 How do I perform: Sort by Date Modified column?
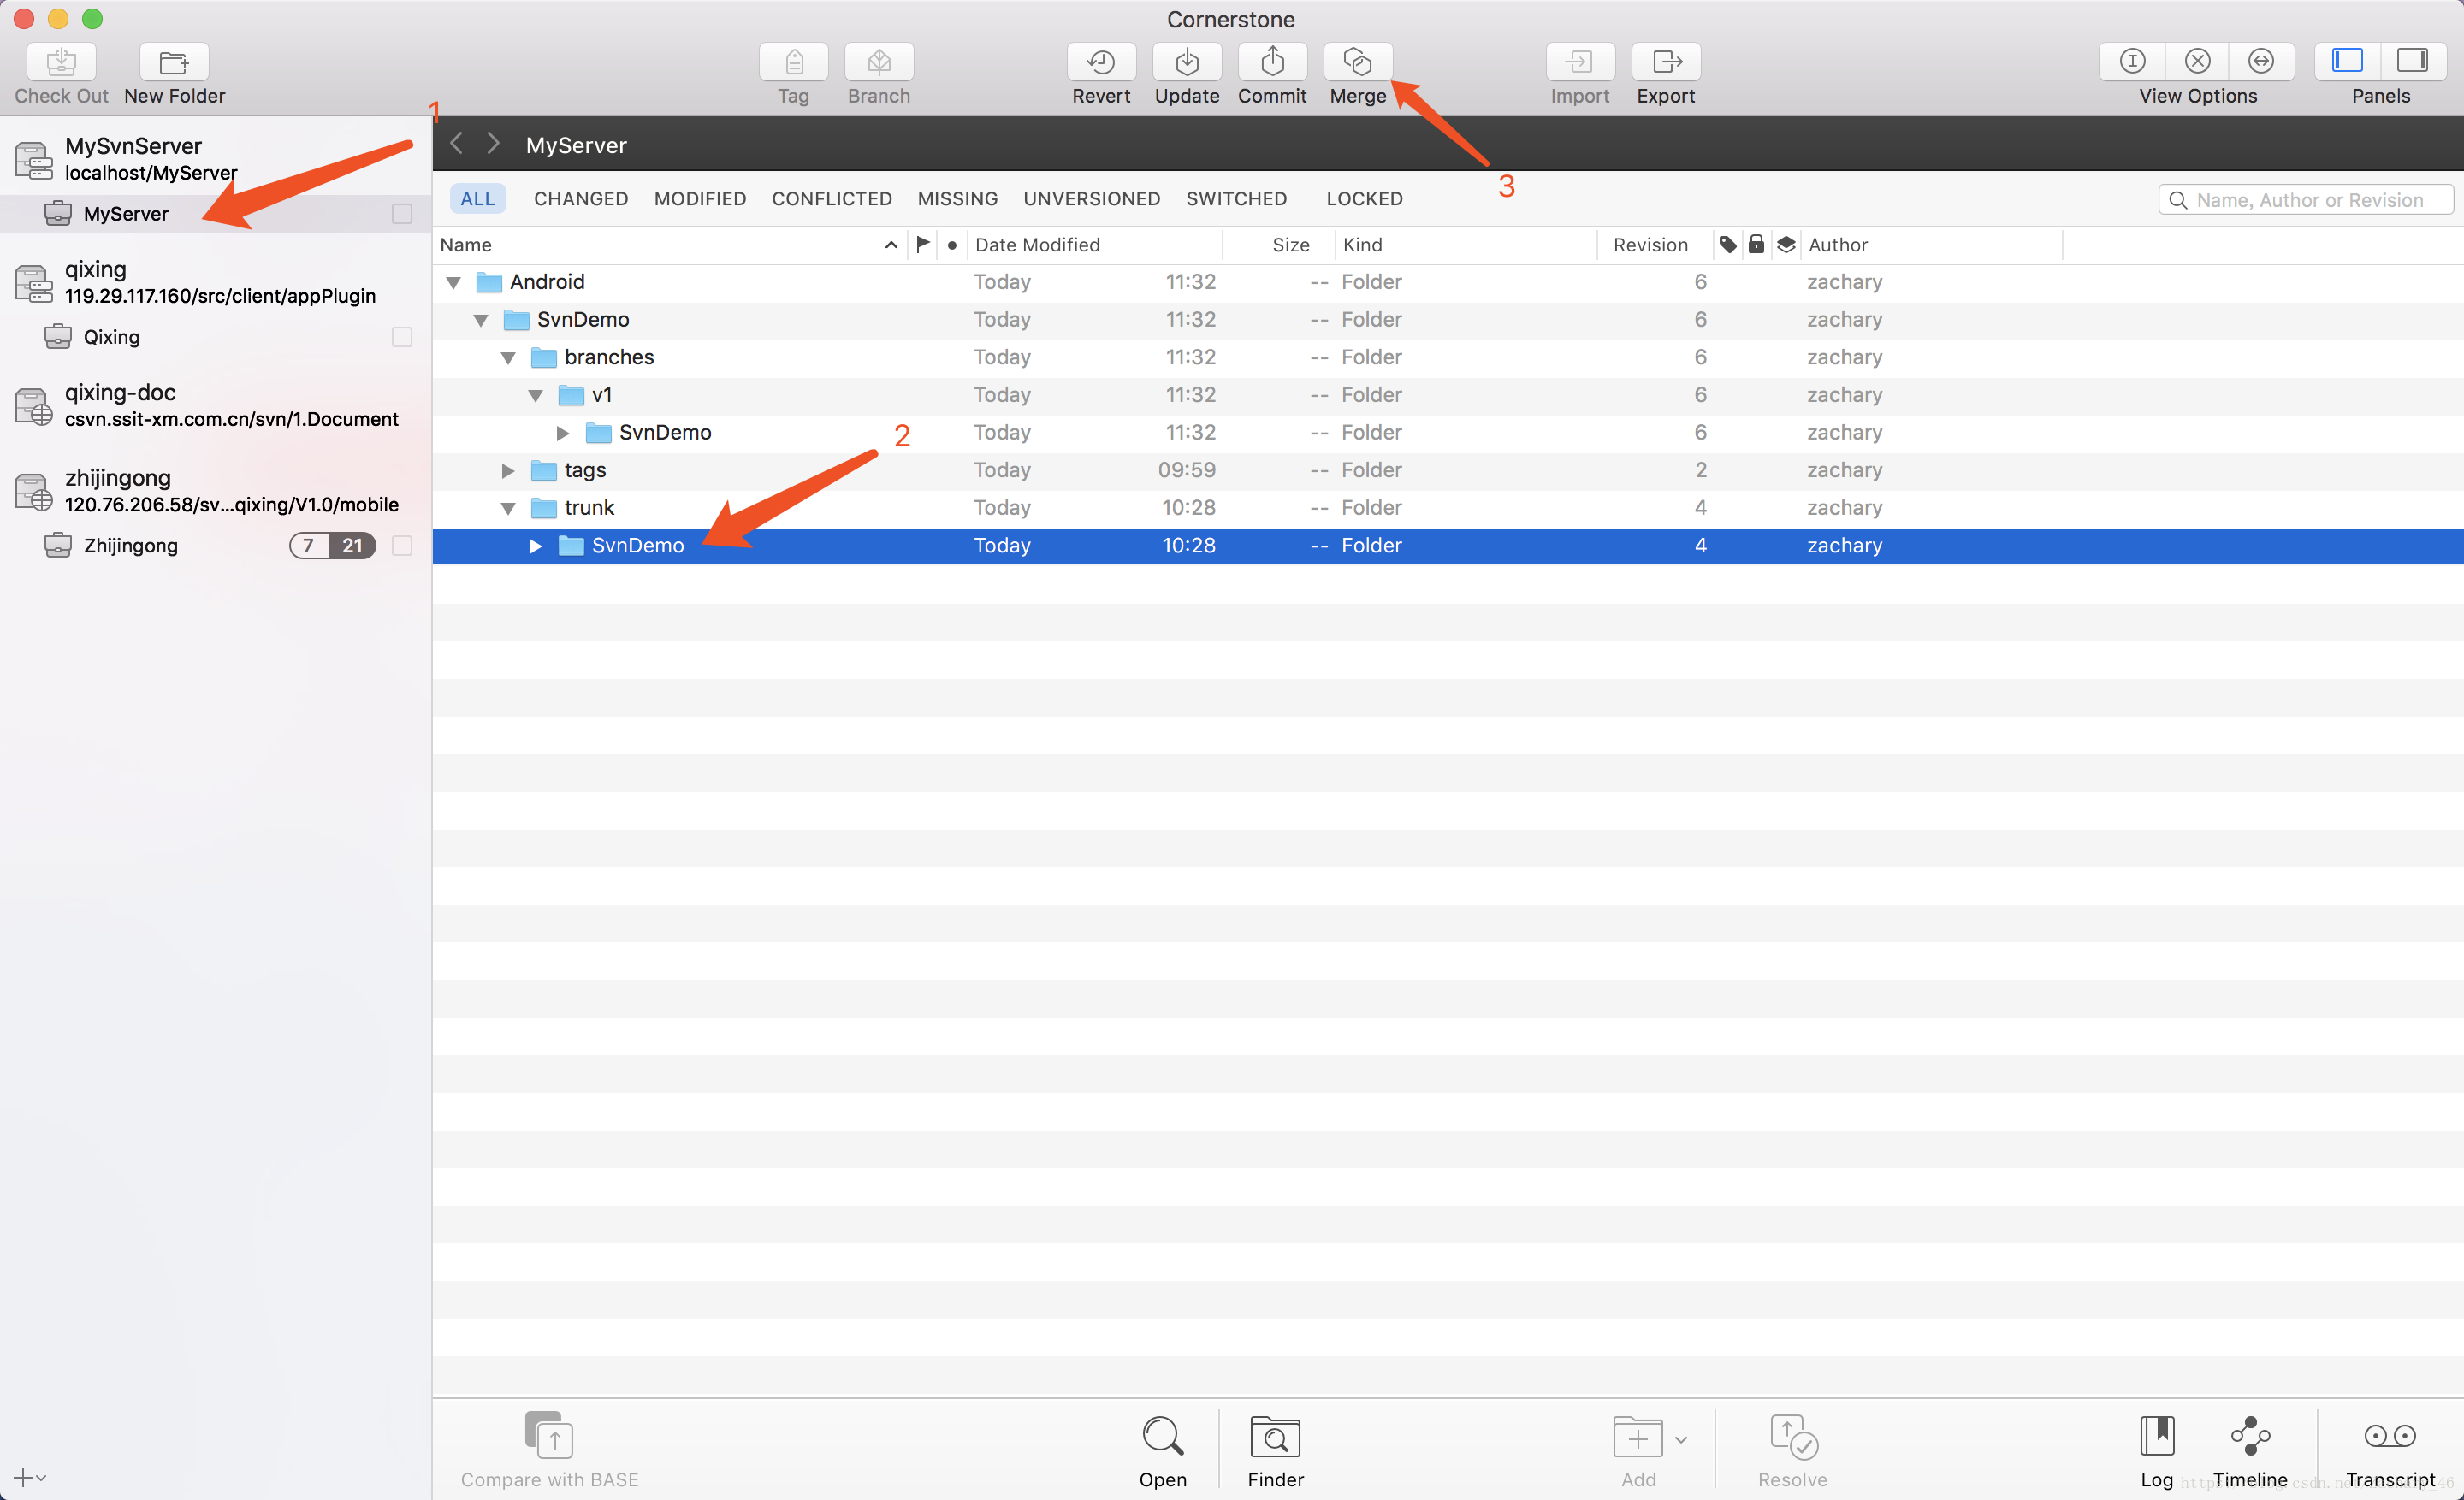1093,245
